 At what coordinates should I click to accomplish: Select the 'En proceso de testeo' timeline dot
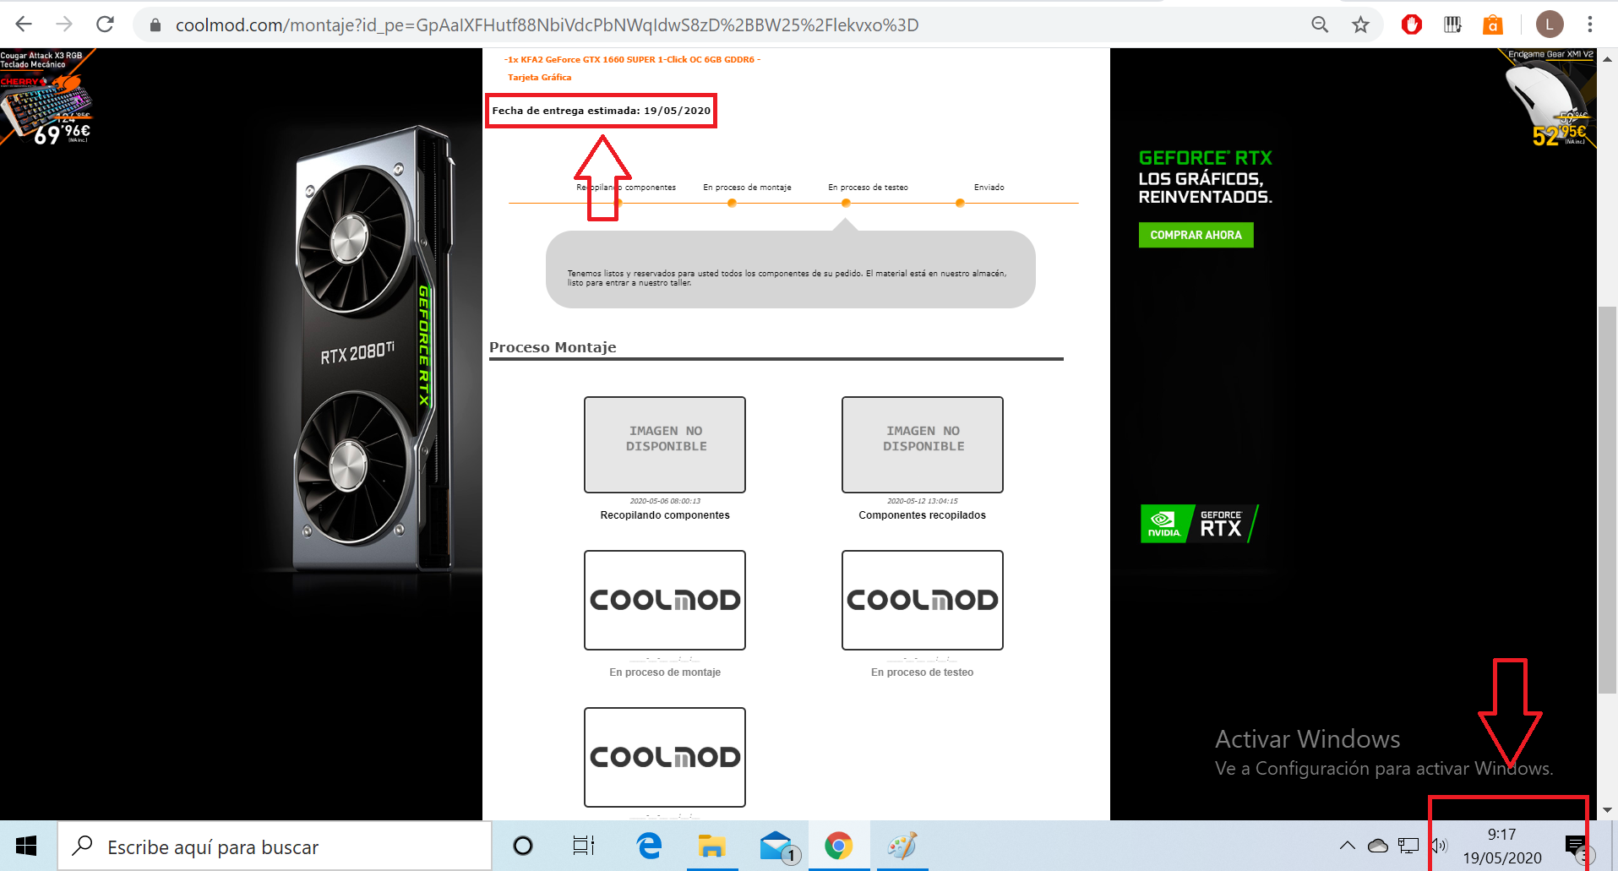pos(846,203)
